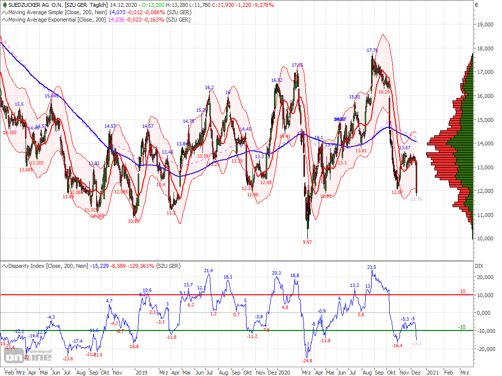Click the SMA value 14,073
502x376 pixels.
(117, 12)
